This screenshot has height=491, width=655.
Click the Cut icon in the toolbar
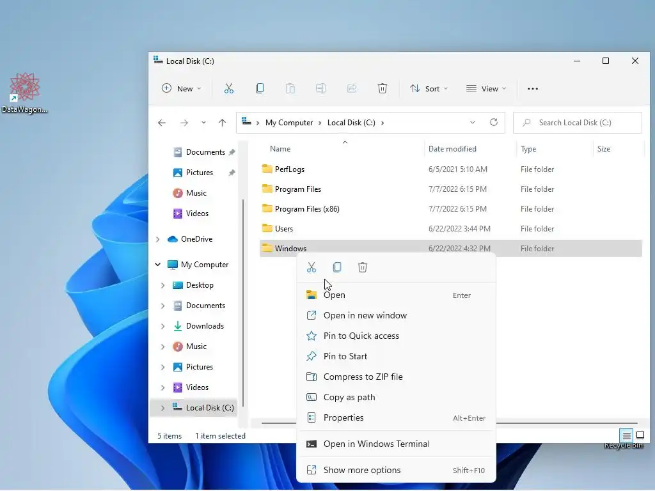(x=228, y=88)
